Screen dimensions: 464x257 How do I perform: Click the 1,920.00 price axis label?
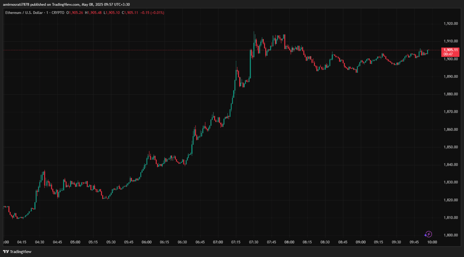(451, 24)
